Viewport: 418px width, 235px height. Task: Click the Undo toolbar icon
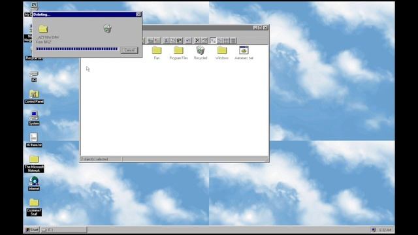[188, 40]
